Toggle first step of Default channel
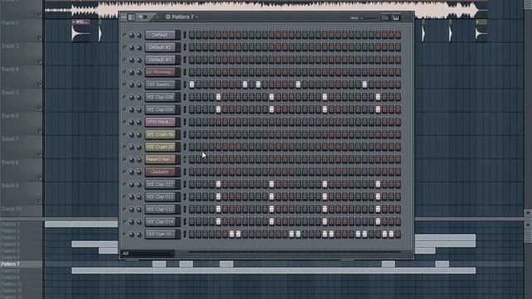 click(192, 35)
